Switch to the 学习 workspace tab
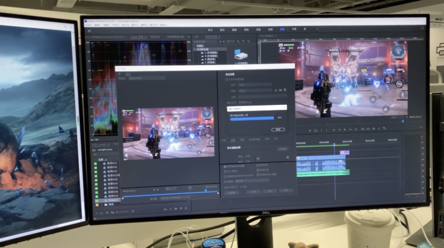The width and height of the screenshot is (444, 248). click(x=210, y=30)
